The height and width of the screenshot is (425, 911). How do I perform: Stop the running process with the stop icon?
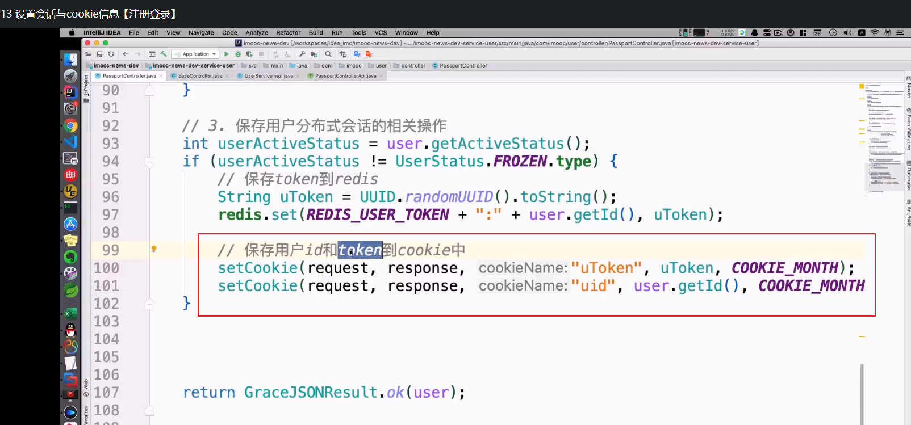[x=261, y=54]
